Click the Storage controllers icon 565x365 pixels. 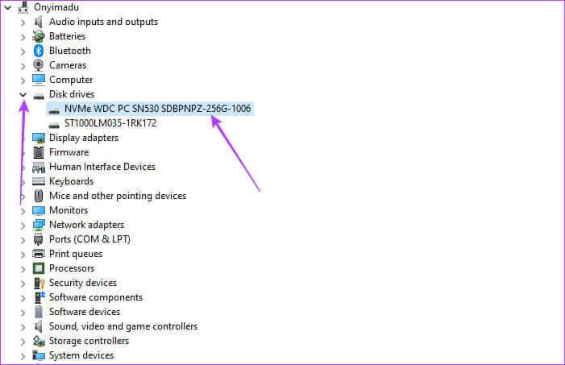click(39, 341)
